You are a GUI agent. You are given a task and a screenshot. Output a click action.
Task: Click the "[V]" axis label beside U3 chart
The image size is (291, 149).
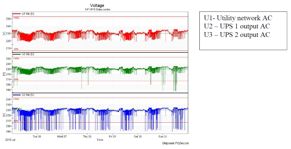click(x=4, y=115)
